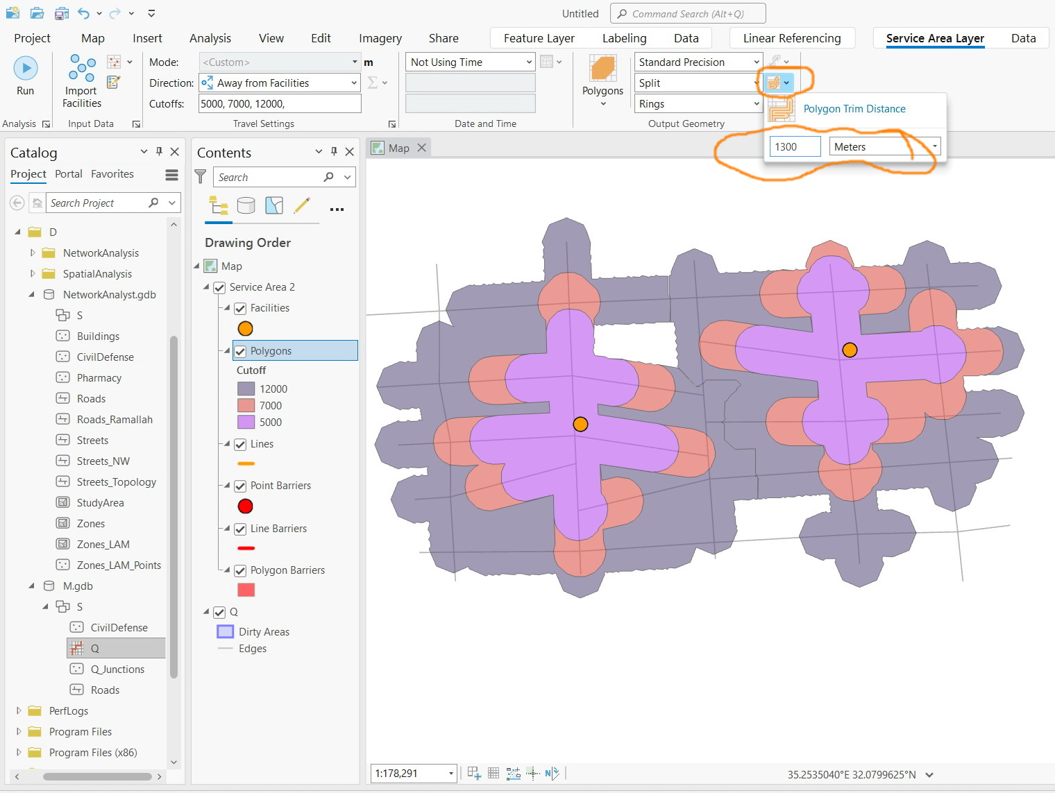Click the red Line Barriers color swatch

click(x=246, y=548)
